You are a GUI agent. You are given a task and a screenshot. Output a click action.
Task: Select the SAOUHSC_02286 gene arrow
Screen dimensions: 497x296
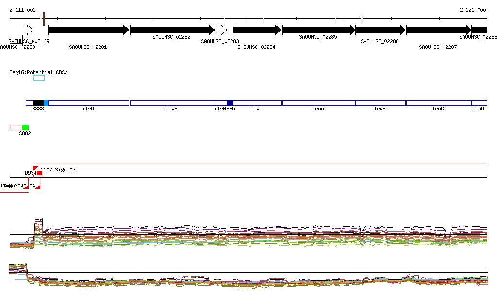(381, 30)
